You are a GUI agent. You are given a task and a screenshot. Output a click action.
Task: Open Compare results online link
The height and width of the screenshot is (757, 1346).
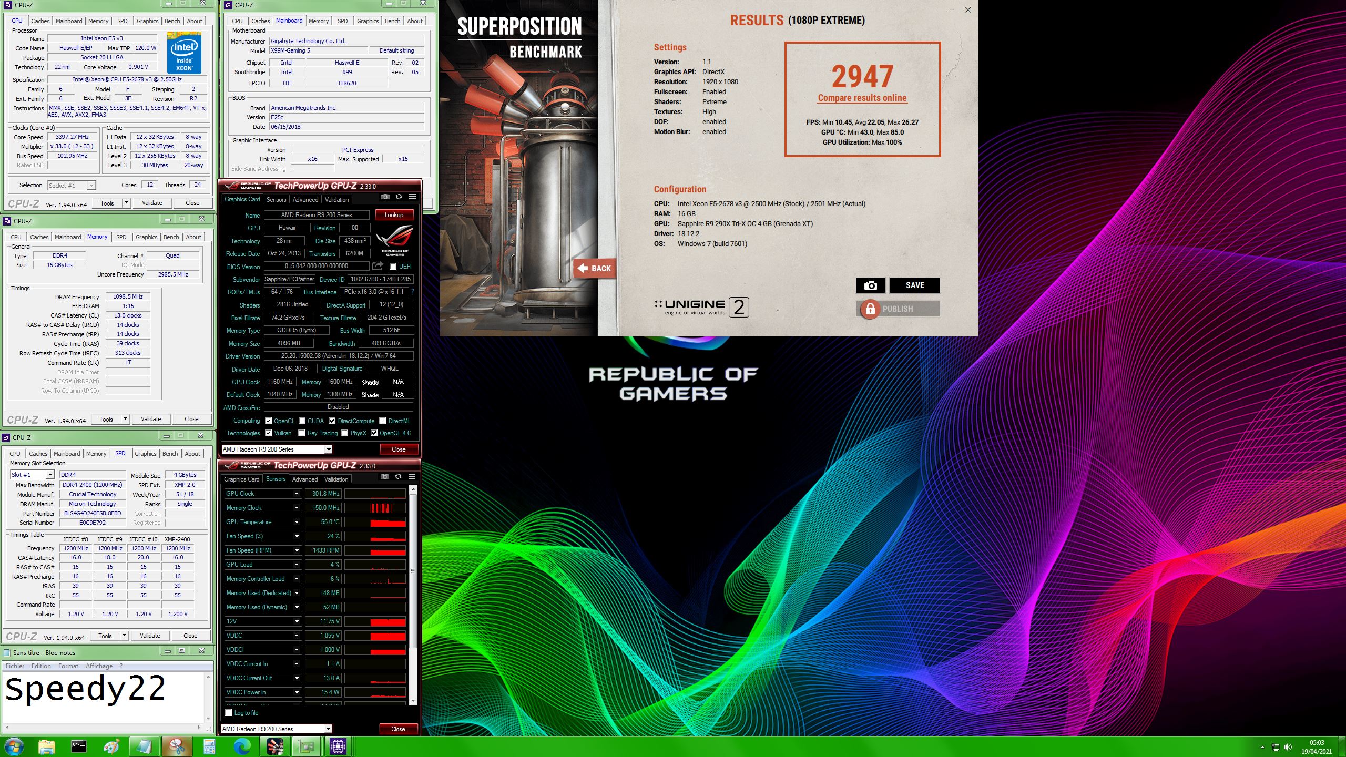[x=862, y=98]
